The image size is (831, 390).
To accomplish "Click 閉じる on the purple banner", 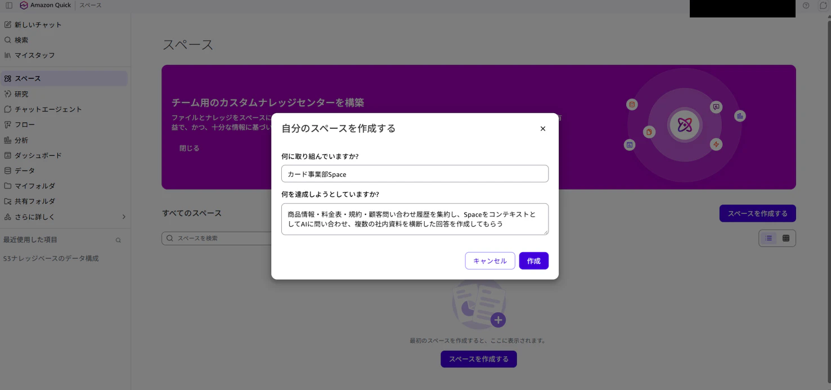I will [x=190, y=149].
